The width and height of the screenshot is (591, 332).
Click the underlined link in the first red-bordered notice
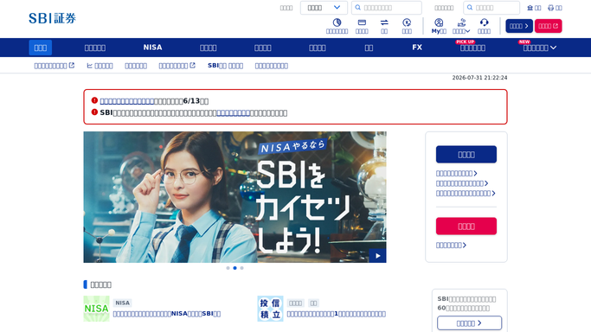tap(126, 101)
